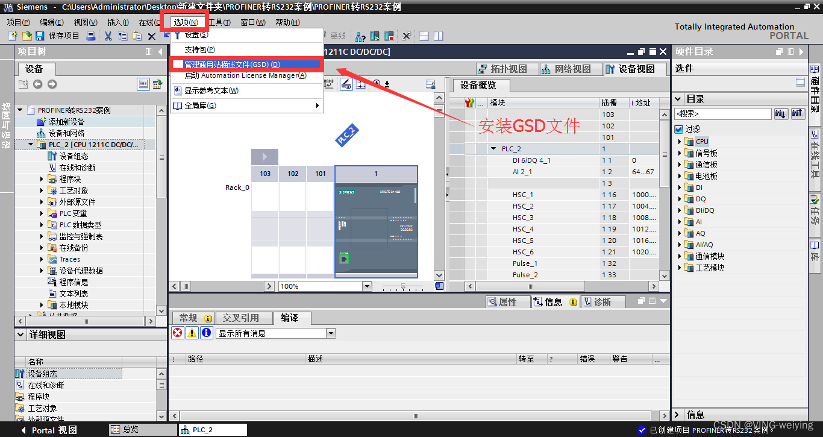Viewport: 823px width, 437px height.
Task: Click the list view icon in project tree
Action: click(143, 84)
